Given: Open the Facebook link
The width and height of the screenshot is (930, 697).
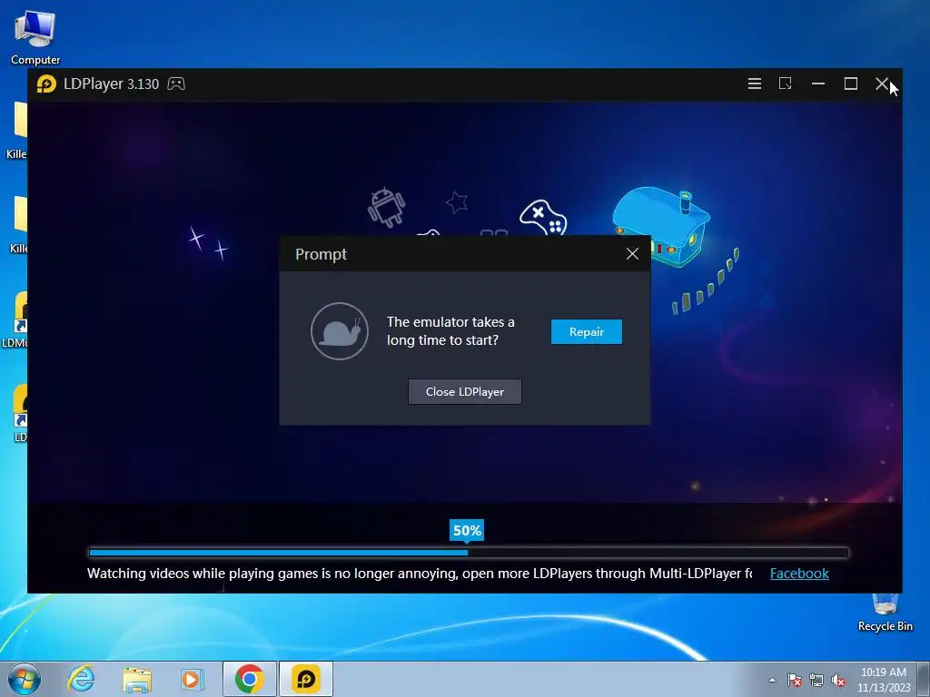Looking at the screenshot, I should (x=799, y=574).
